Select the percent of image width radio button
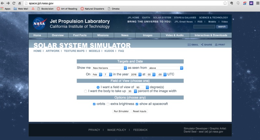The height and width of the screenshot is (140, 260). click(85, 91)
